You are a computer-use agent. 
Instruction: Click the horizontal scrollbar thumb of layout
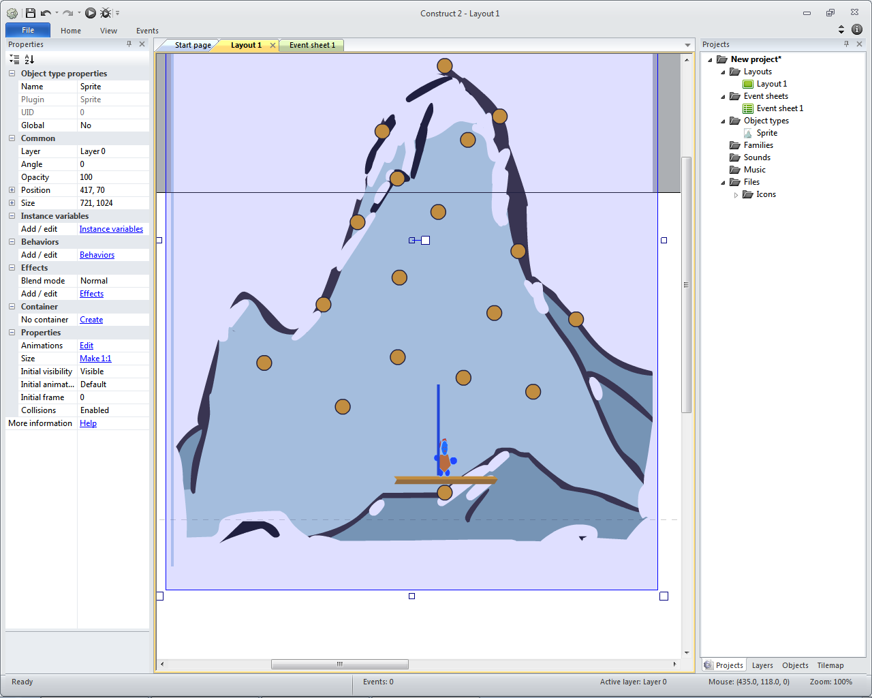point(339,664)
